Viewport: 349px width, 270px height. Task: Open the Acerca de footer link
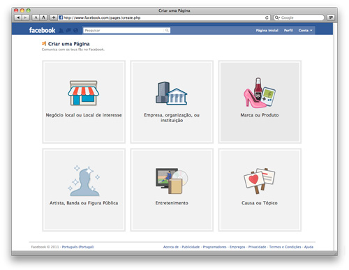(171, 247)
